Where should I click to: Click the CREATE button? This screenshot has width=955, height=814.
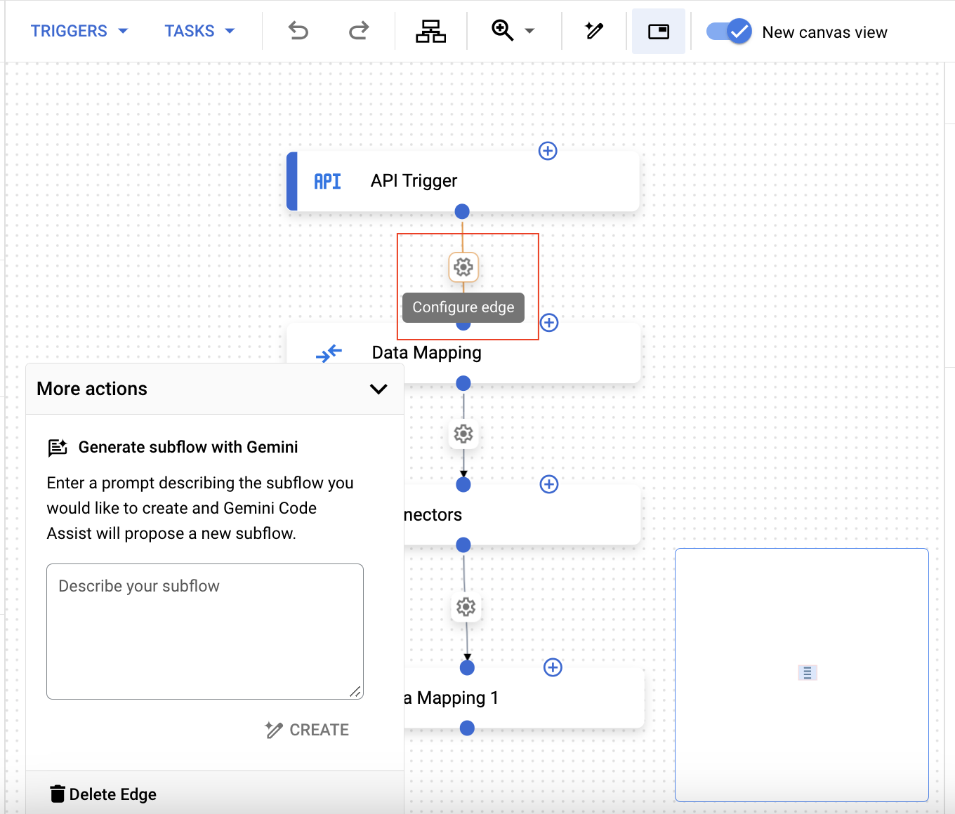(x=307, y=730)
